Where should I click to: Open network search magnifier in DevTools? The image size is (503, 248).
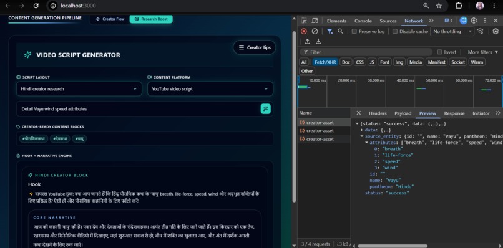point(340,31)
